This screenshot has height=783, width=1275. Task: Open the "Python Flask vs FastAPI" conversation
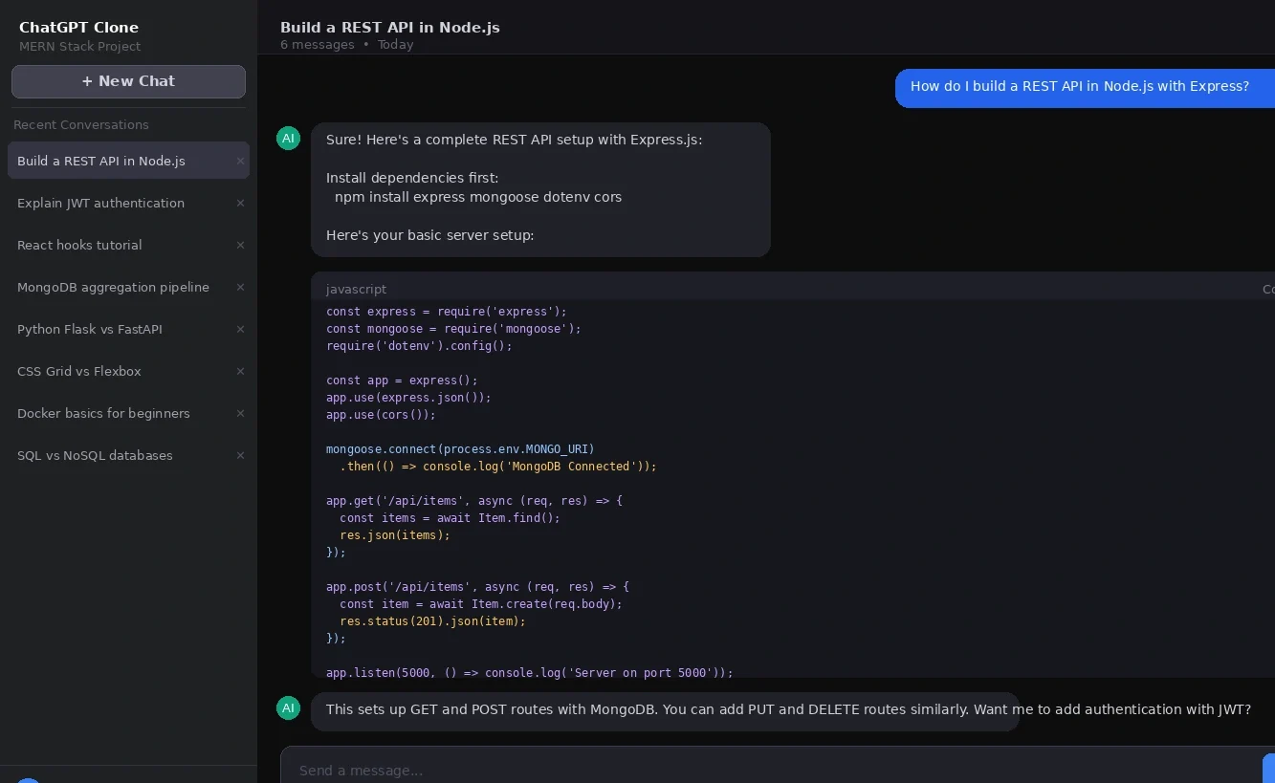point(90,329)
